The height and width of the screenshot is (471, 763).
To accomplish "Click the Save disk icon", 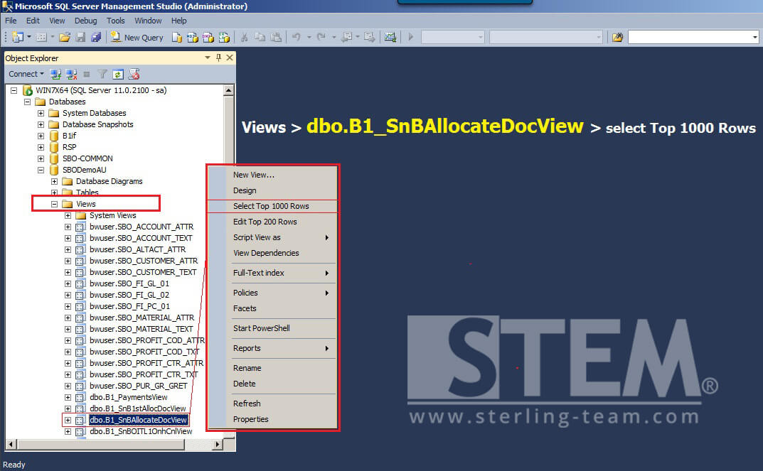I will [x=80, y=37].
